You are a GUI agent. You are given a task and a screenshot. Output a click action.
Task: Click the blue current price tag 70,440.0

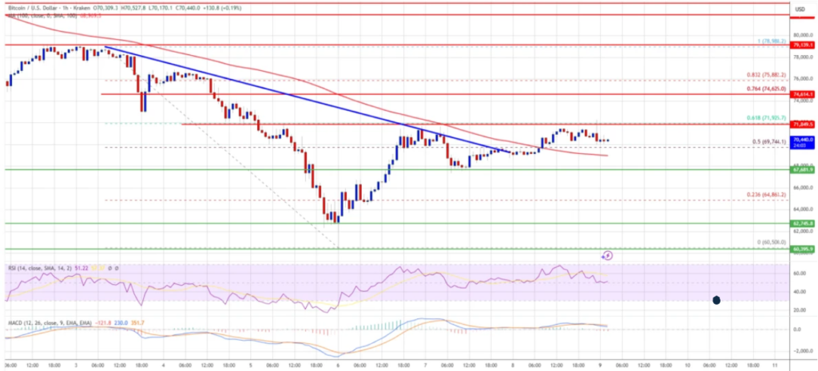click(x=801, y=140)
